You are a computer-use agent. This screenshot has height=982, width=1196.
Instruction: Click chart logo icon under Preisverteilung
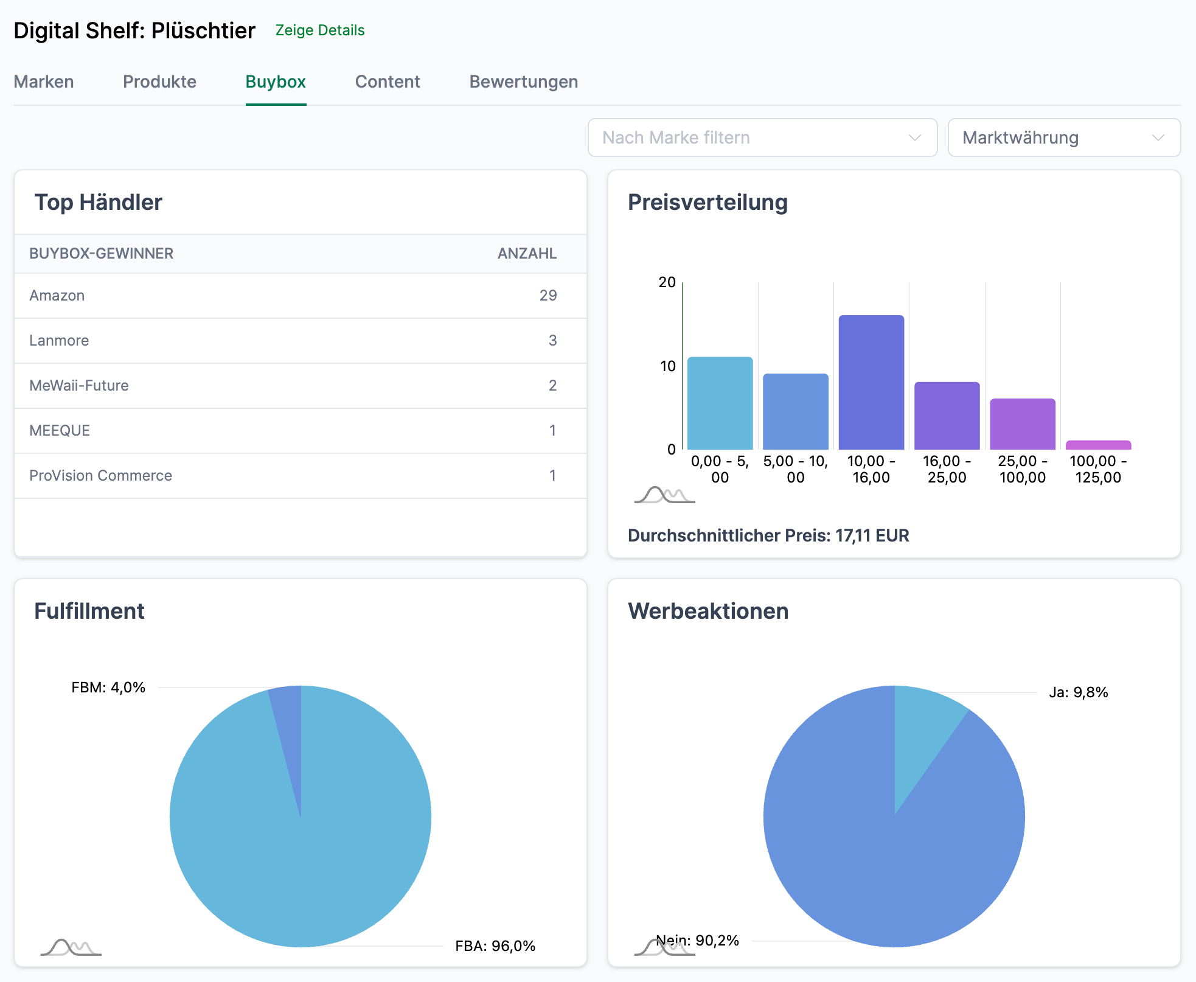[x=664, y=495]
